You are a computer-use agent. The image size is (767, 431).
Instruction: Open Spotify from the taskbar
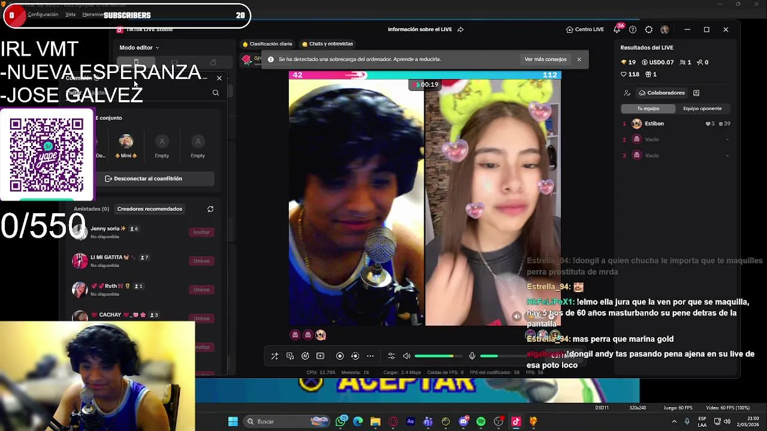point(481,421)
